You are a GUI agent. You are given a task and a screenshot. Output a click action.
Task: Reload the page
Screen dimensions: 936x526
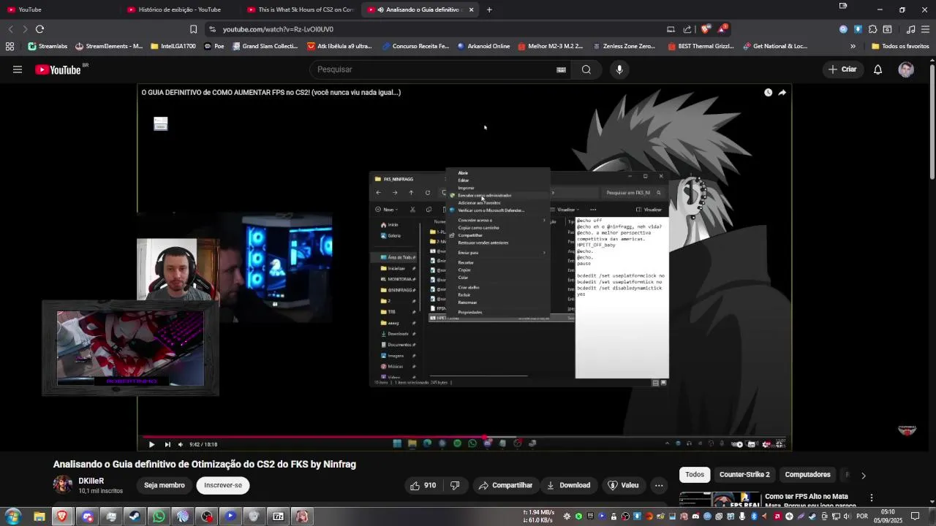39,29
